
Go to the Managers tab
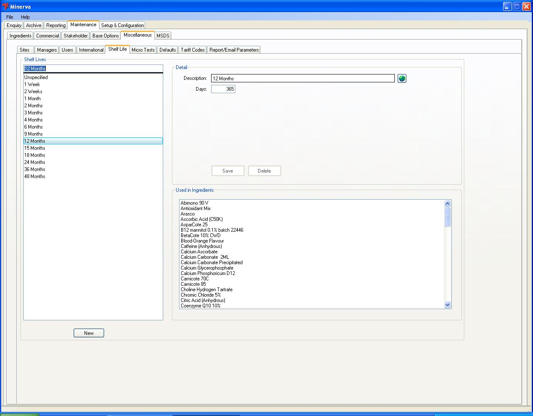pos(47,50)
